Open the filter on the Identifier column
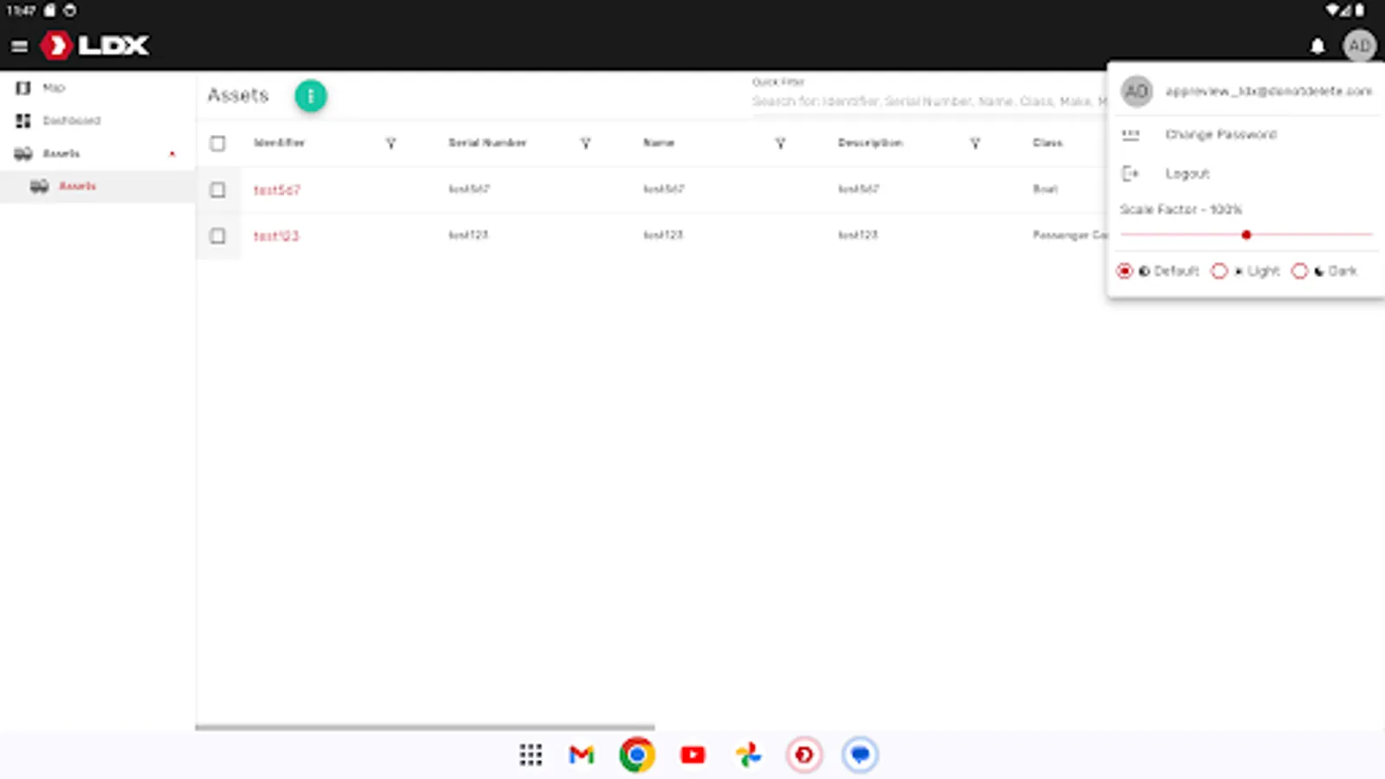The image size is (1385, 779). [x=391, y=144]
